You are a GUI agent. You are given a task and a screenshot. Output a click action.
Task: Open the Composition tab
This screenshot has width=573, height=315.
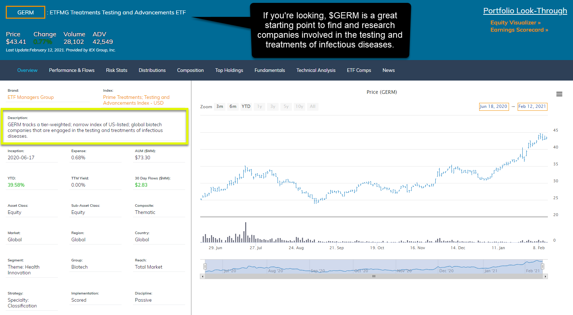[191, 70]
